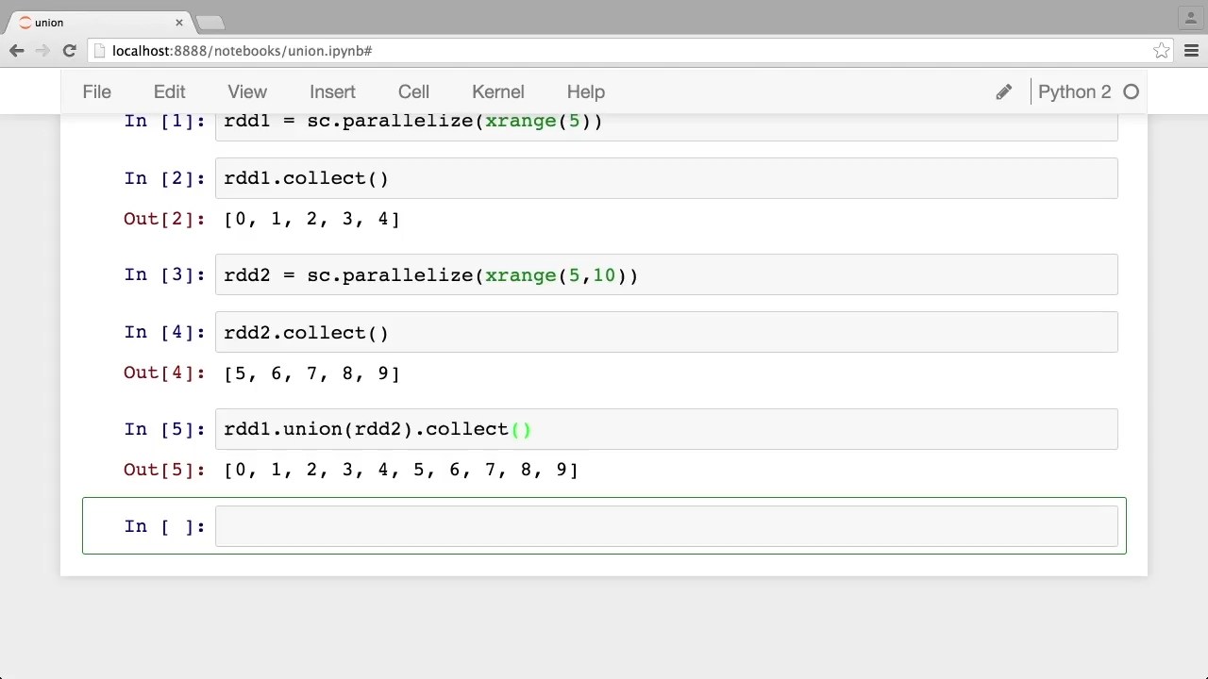Open the Edit menu

170,91
